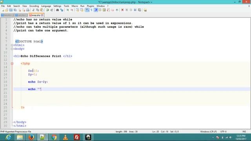The height and width of the screenshot is (141, 251).
Task: Launch Firefox from the taskbar
Action: tap(31, 137)
